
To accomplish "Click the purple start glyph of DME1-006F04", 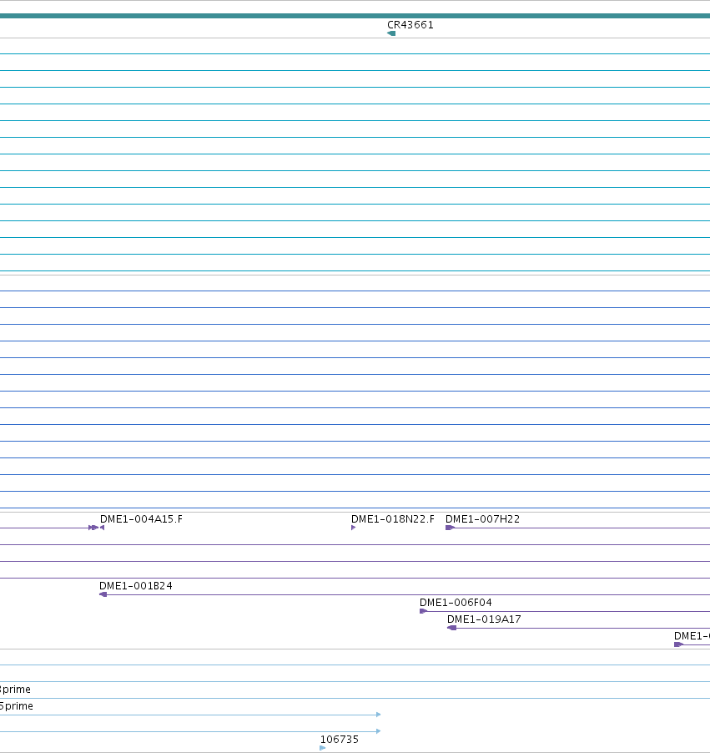I will click(423, 611).
